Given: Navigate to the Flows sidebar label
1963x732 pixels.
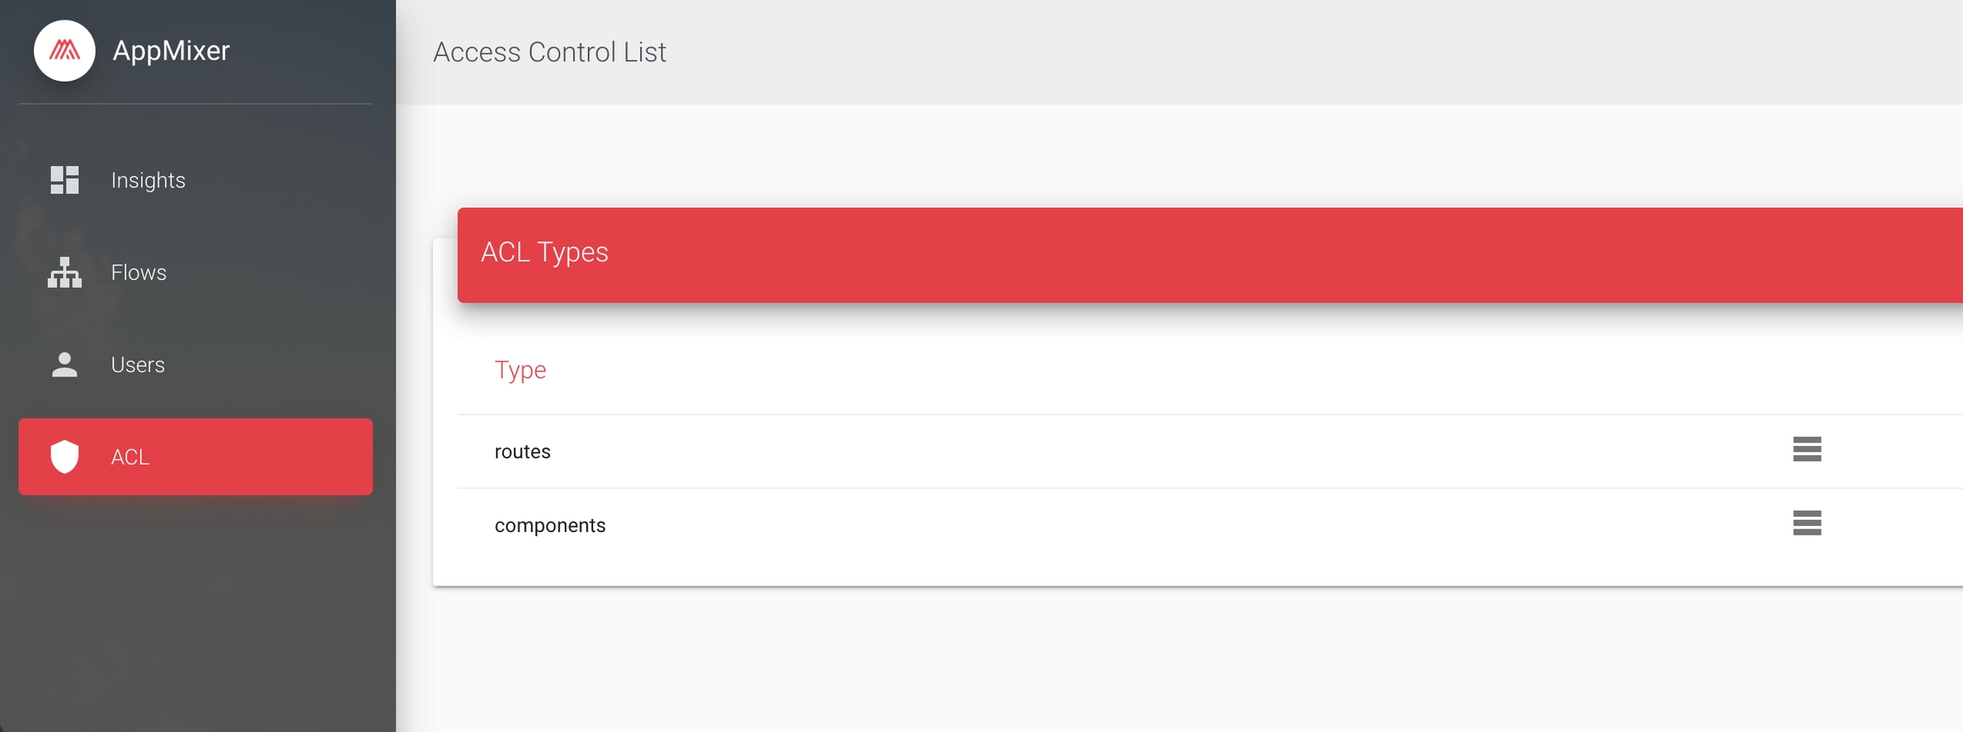Looking at the screenshot, I should pyautogui.click(x=139, y=272).
